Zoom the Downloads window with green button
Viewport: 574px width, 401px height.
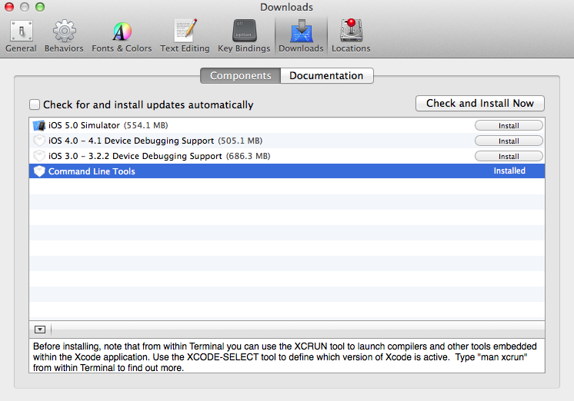pyautogui.click(x=40, y=7)
